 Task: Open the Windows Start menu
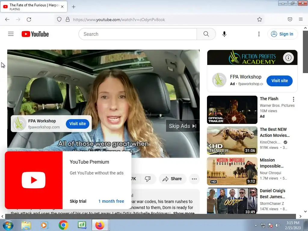[x=8, y=225]
